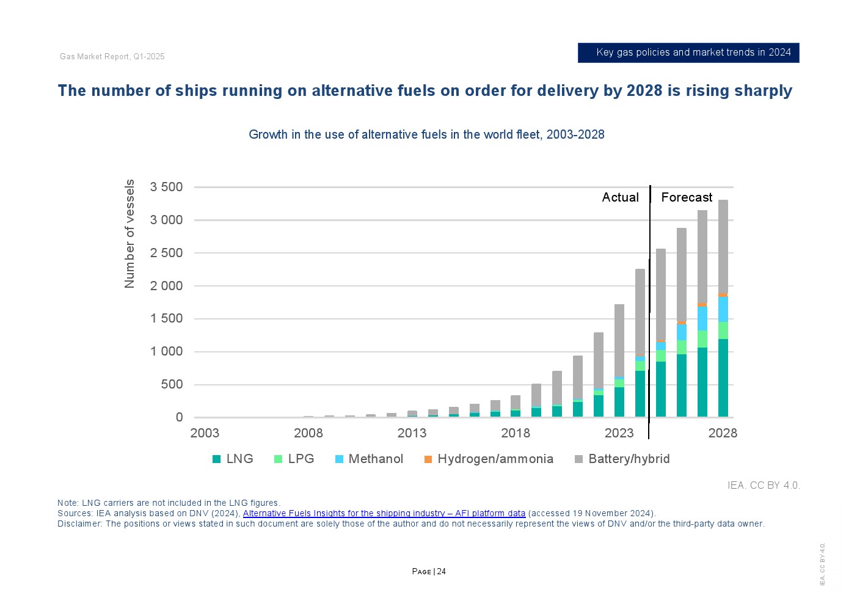This screenshot has width=857, height=606.
Task: Click the slide title about ships on alternative fuels
Action: pos(425,90)
